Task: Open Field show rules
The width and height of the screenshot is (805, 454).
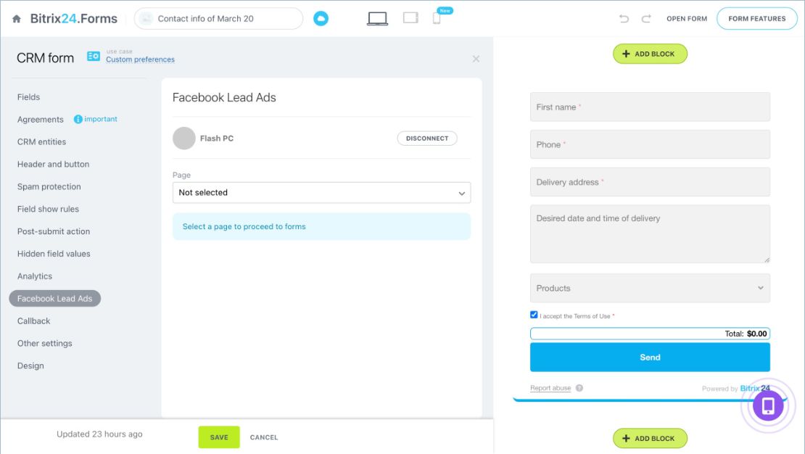Action: tap(49, 209)
